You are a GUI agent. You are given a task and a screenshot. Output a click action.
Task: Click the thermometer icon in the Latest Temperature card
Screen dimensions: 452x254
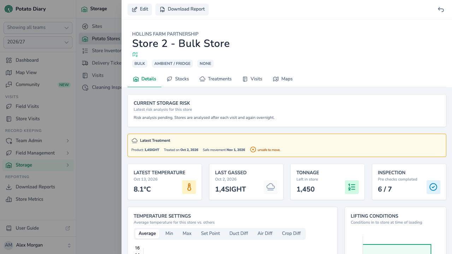189,187
